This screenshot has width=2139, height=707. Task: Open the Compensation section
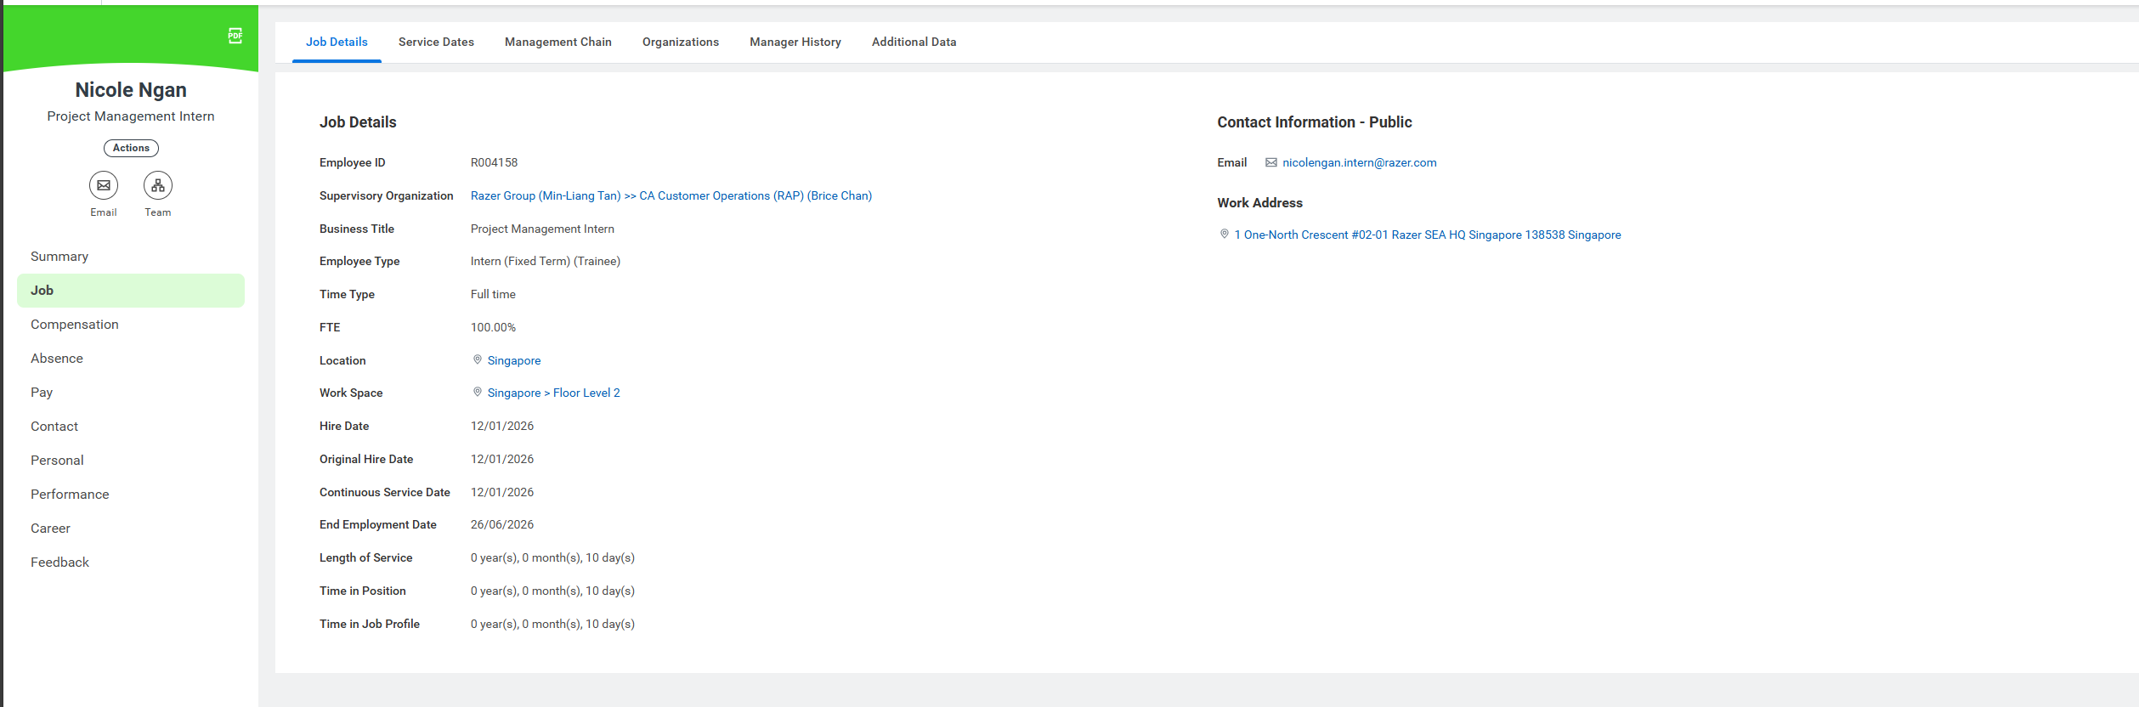point(131,325)
